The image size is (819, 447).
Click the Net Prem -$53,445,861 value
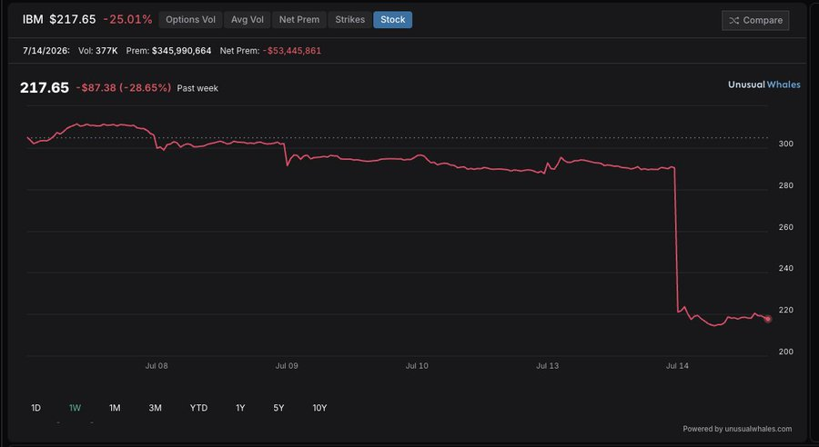[x=270, y=51]
